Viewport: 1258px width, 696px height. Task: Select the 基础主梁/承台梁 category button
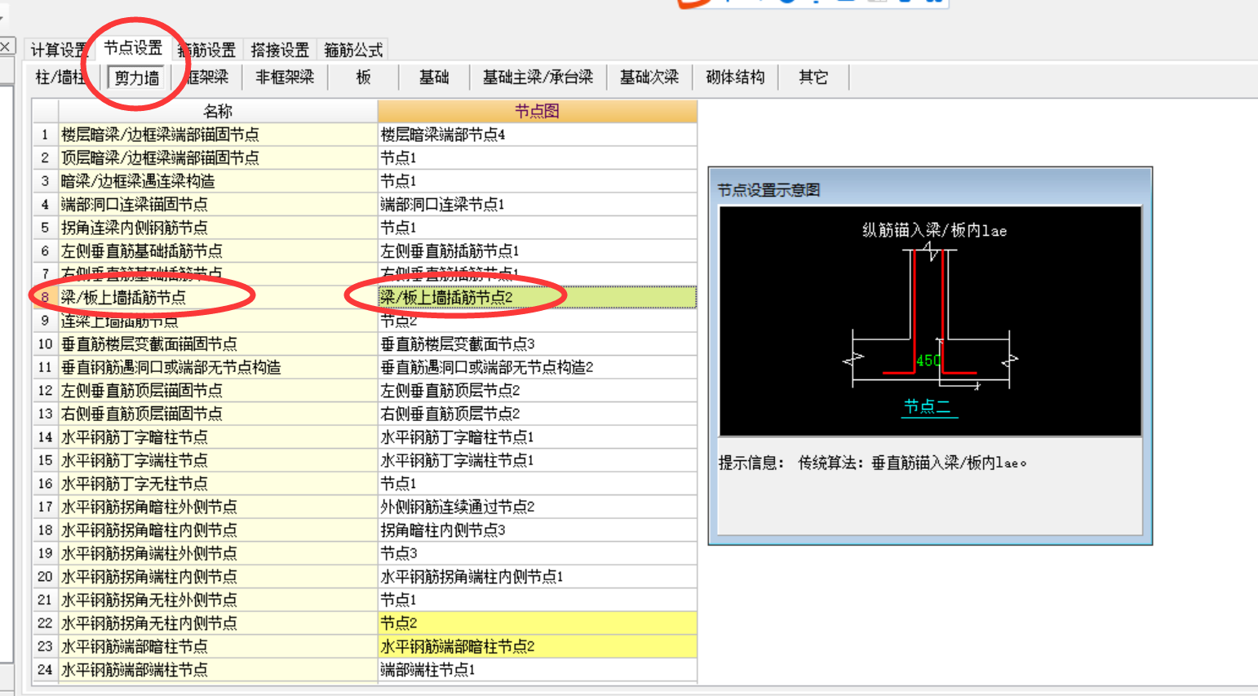pyautogui.click(x=538, y=78)
